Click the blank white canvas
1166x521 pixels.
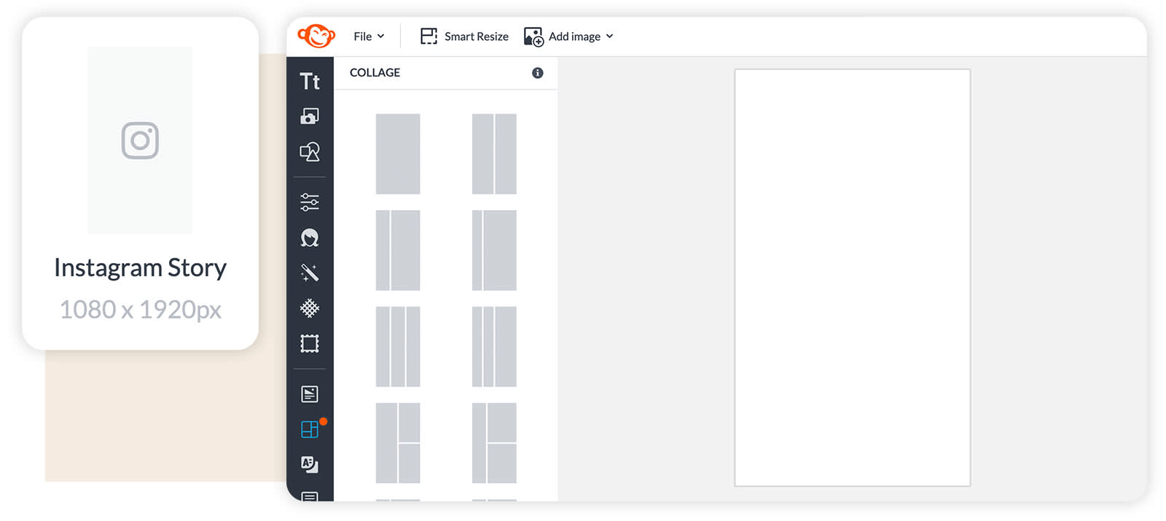(853, 278)
